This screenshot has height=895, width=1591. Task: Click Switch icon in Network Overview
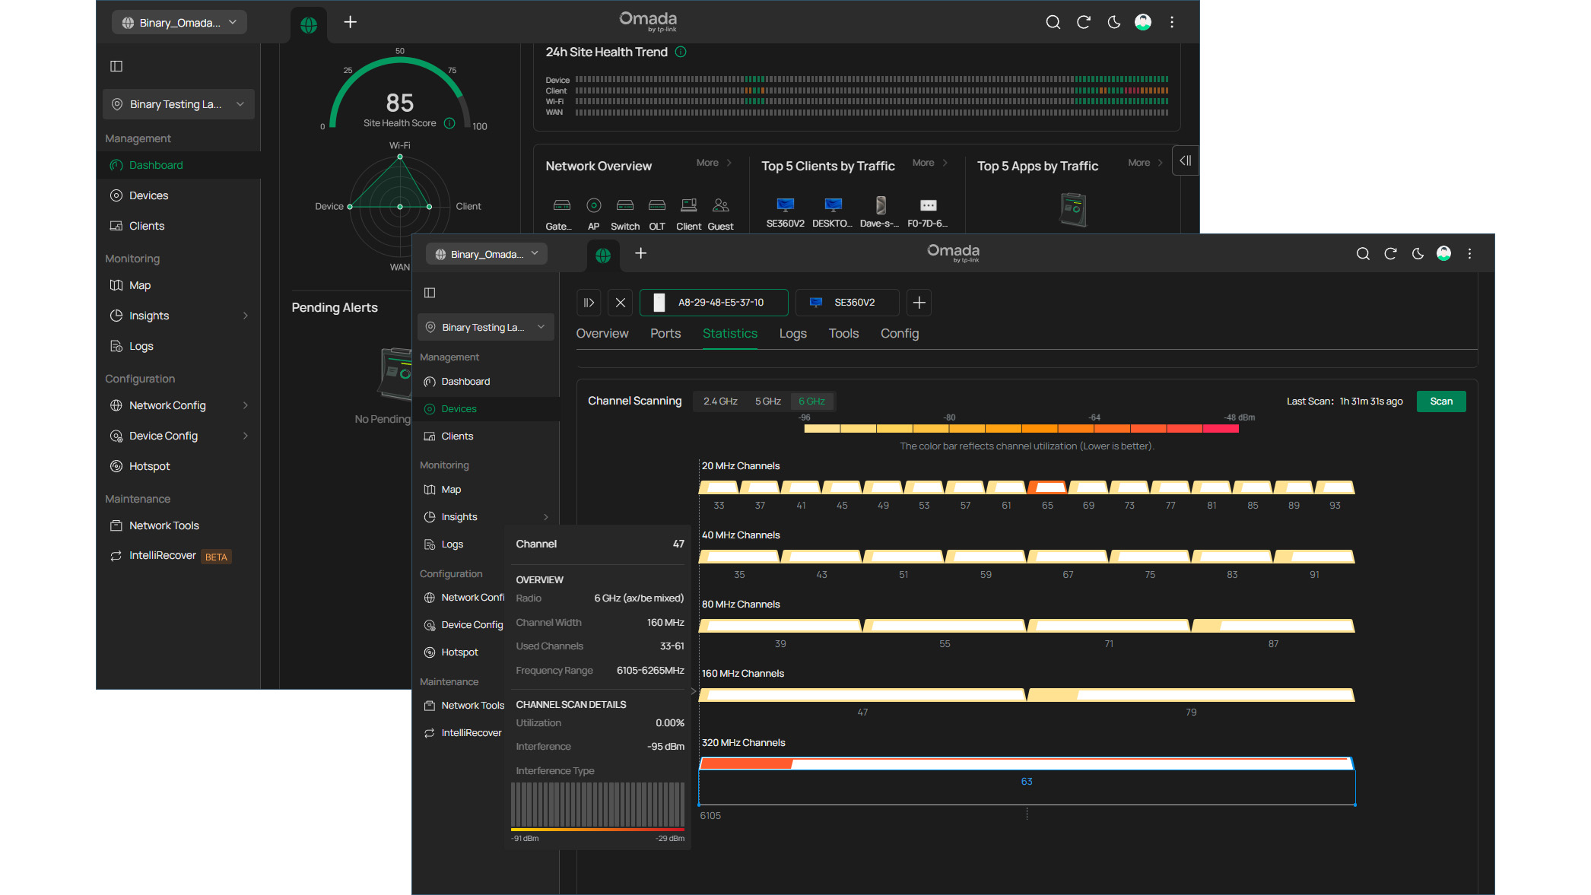pyautogui.click(x=625, y=205)
